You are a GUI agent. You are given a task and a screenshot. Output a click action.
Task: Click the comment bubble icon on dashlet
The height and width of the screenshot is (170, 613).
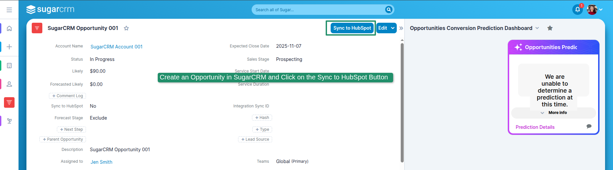coord(589,126)
